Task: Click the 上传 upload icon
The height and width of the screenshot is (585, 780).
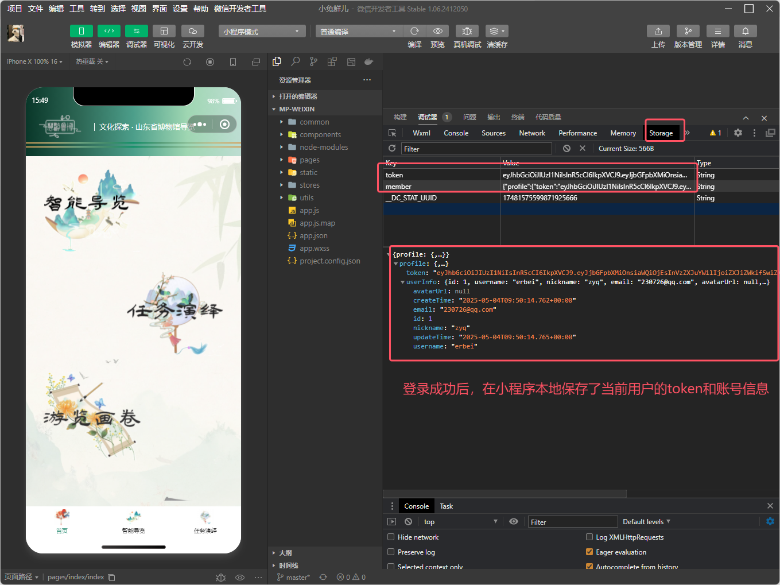Action: (x=658, y=31)
